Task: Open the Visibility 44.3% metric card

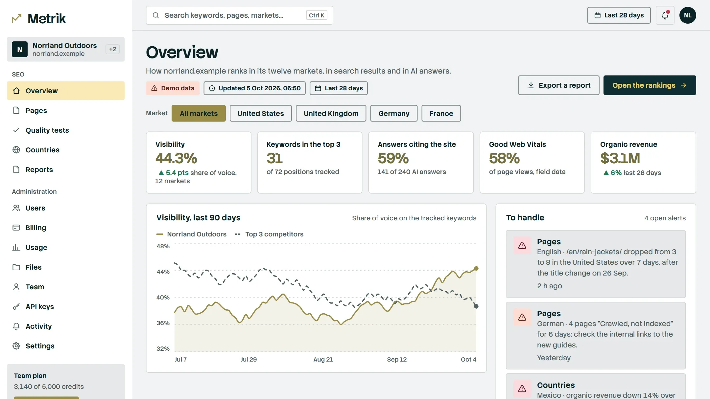Action: [x=199, y=163]
